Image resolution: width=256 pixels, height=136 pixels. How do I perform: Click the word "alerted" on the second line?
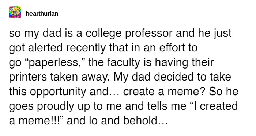coord(45,48)
